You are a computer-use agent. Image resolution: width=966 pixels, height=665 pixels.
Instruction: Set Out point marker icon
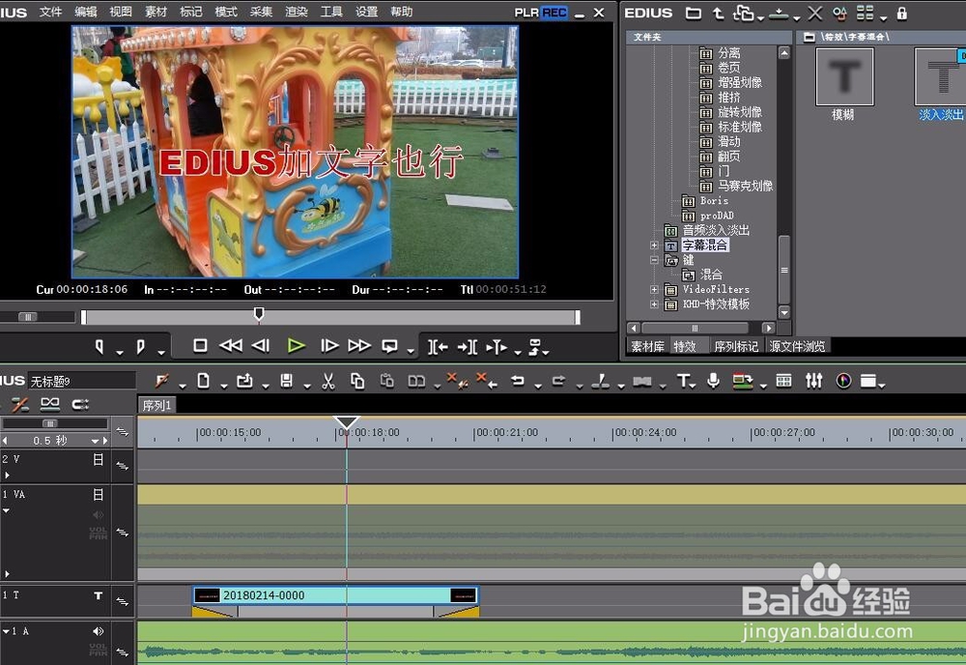pos(140,347)
